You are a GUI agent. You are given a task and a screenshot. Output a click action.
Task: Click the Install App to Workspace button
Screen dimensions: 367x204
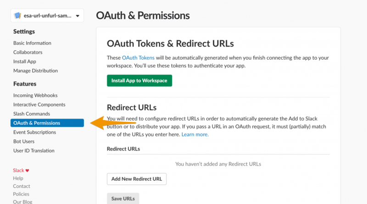139,81
